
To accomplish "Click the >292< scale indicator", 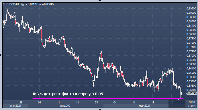I will 192,106.
